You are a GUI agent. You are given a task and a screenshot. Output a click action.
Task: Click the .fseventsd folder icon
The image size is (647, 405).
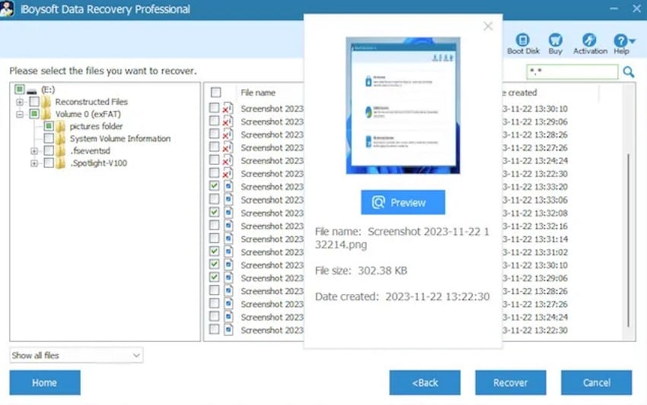(60, 150)
